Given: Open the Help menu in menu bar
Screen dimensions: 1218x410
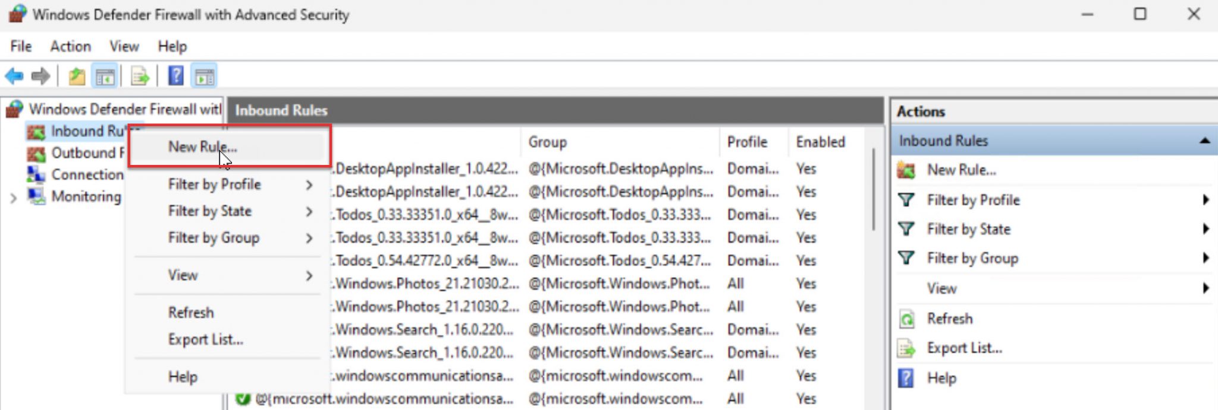Looking at the screenshot, I should (x=172, y=46).
